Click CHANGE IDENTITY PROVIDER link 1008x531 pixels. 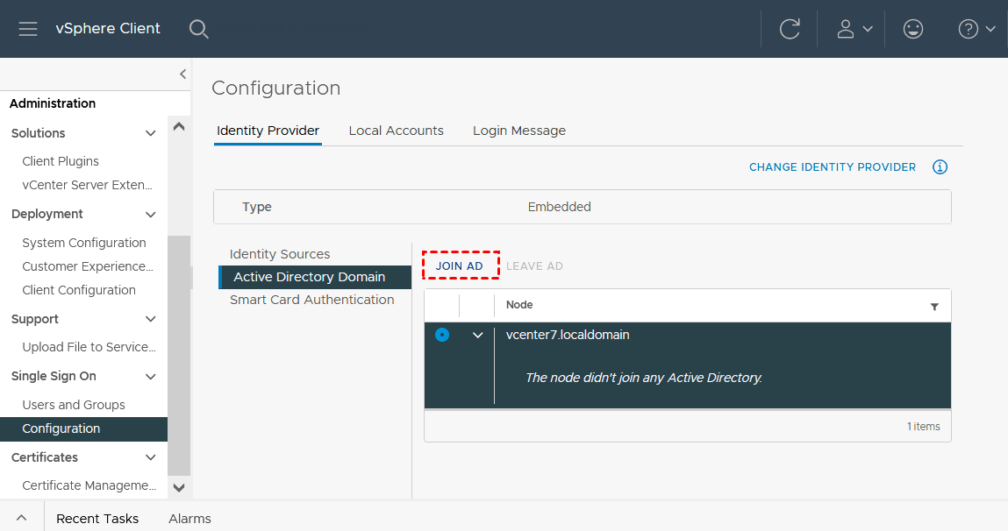pyautogui.click(x=832, y=167)
